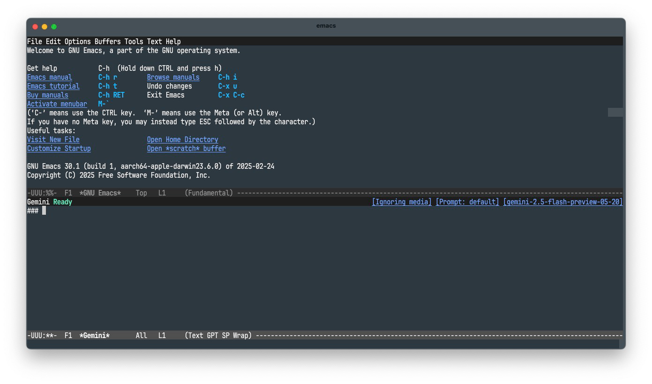
Task: Click the Copyright Free Software Foundation line
Action: (119, 175)
